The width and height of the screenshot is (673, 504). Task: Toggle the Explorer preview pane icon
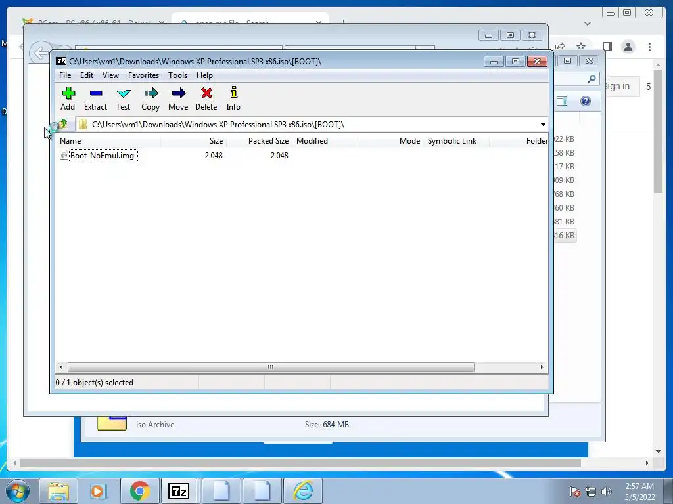tap(562, 101)
